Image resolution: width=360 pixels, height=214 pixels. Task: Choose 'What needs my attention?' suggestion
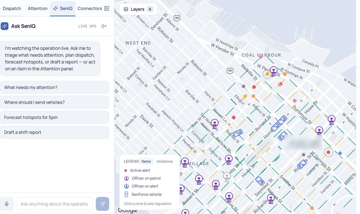click(55, 87)
